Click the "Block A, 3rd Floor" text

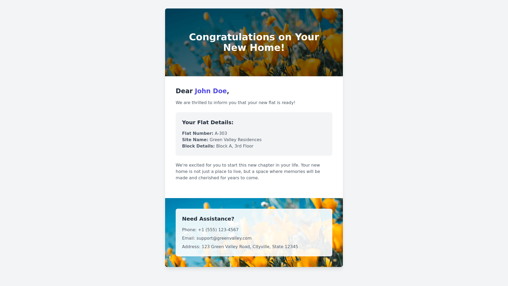point(235,146)
